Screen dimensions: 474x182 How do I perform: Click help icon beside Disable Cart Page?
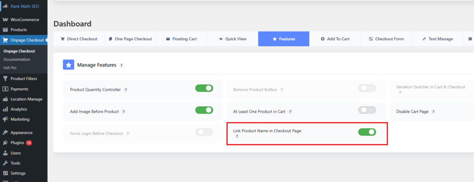[x=433, y=111]
